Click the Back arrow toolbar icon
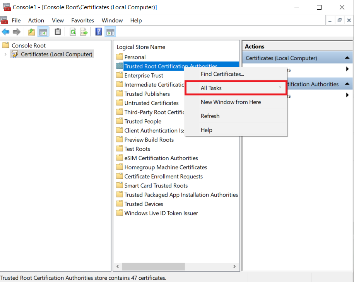Viewport: 354px width, 282px height. click(5, 32)
